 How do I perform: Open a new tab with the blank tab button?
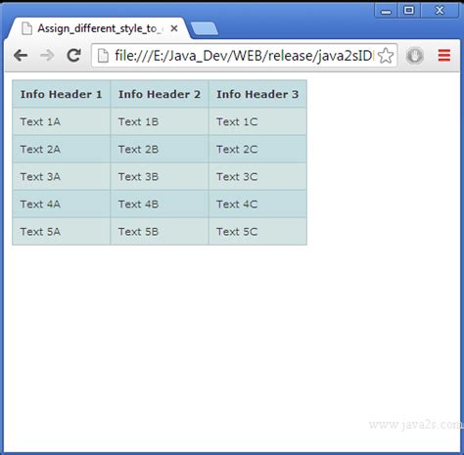click(205, 28)
